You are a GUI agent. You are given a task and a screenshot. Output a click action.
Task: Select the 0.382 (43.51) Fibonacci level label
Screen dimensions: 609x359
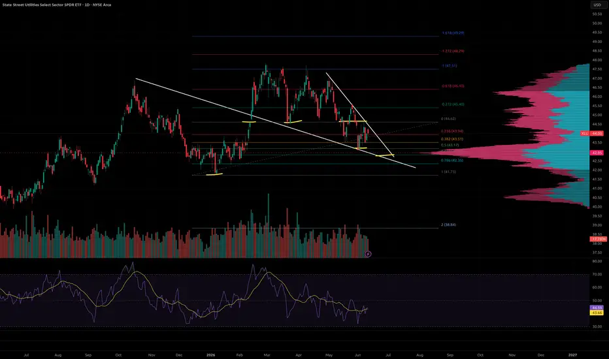[x=452, y=139]
